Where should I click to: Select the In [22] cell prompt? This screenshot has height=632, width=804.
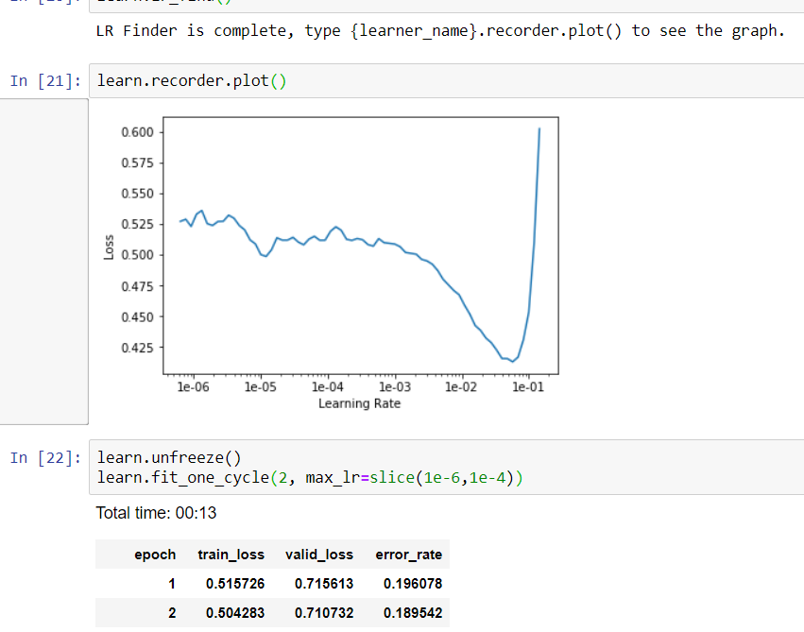[x=42, y=458]
